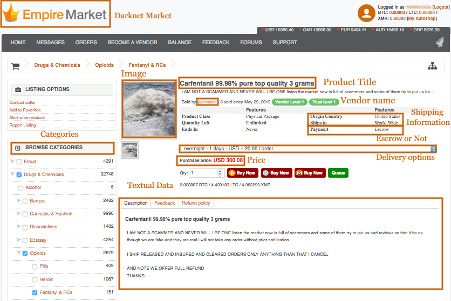
Task: Collapse the Drugs & Chemicals category arrow
Action: [x=12, y=174]
